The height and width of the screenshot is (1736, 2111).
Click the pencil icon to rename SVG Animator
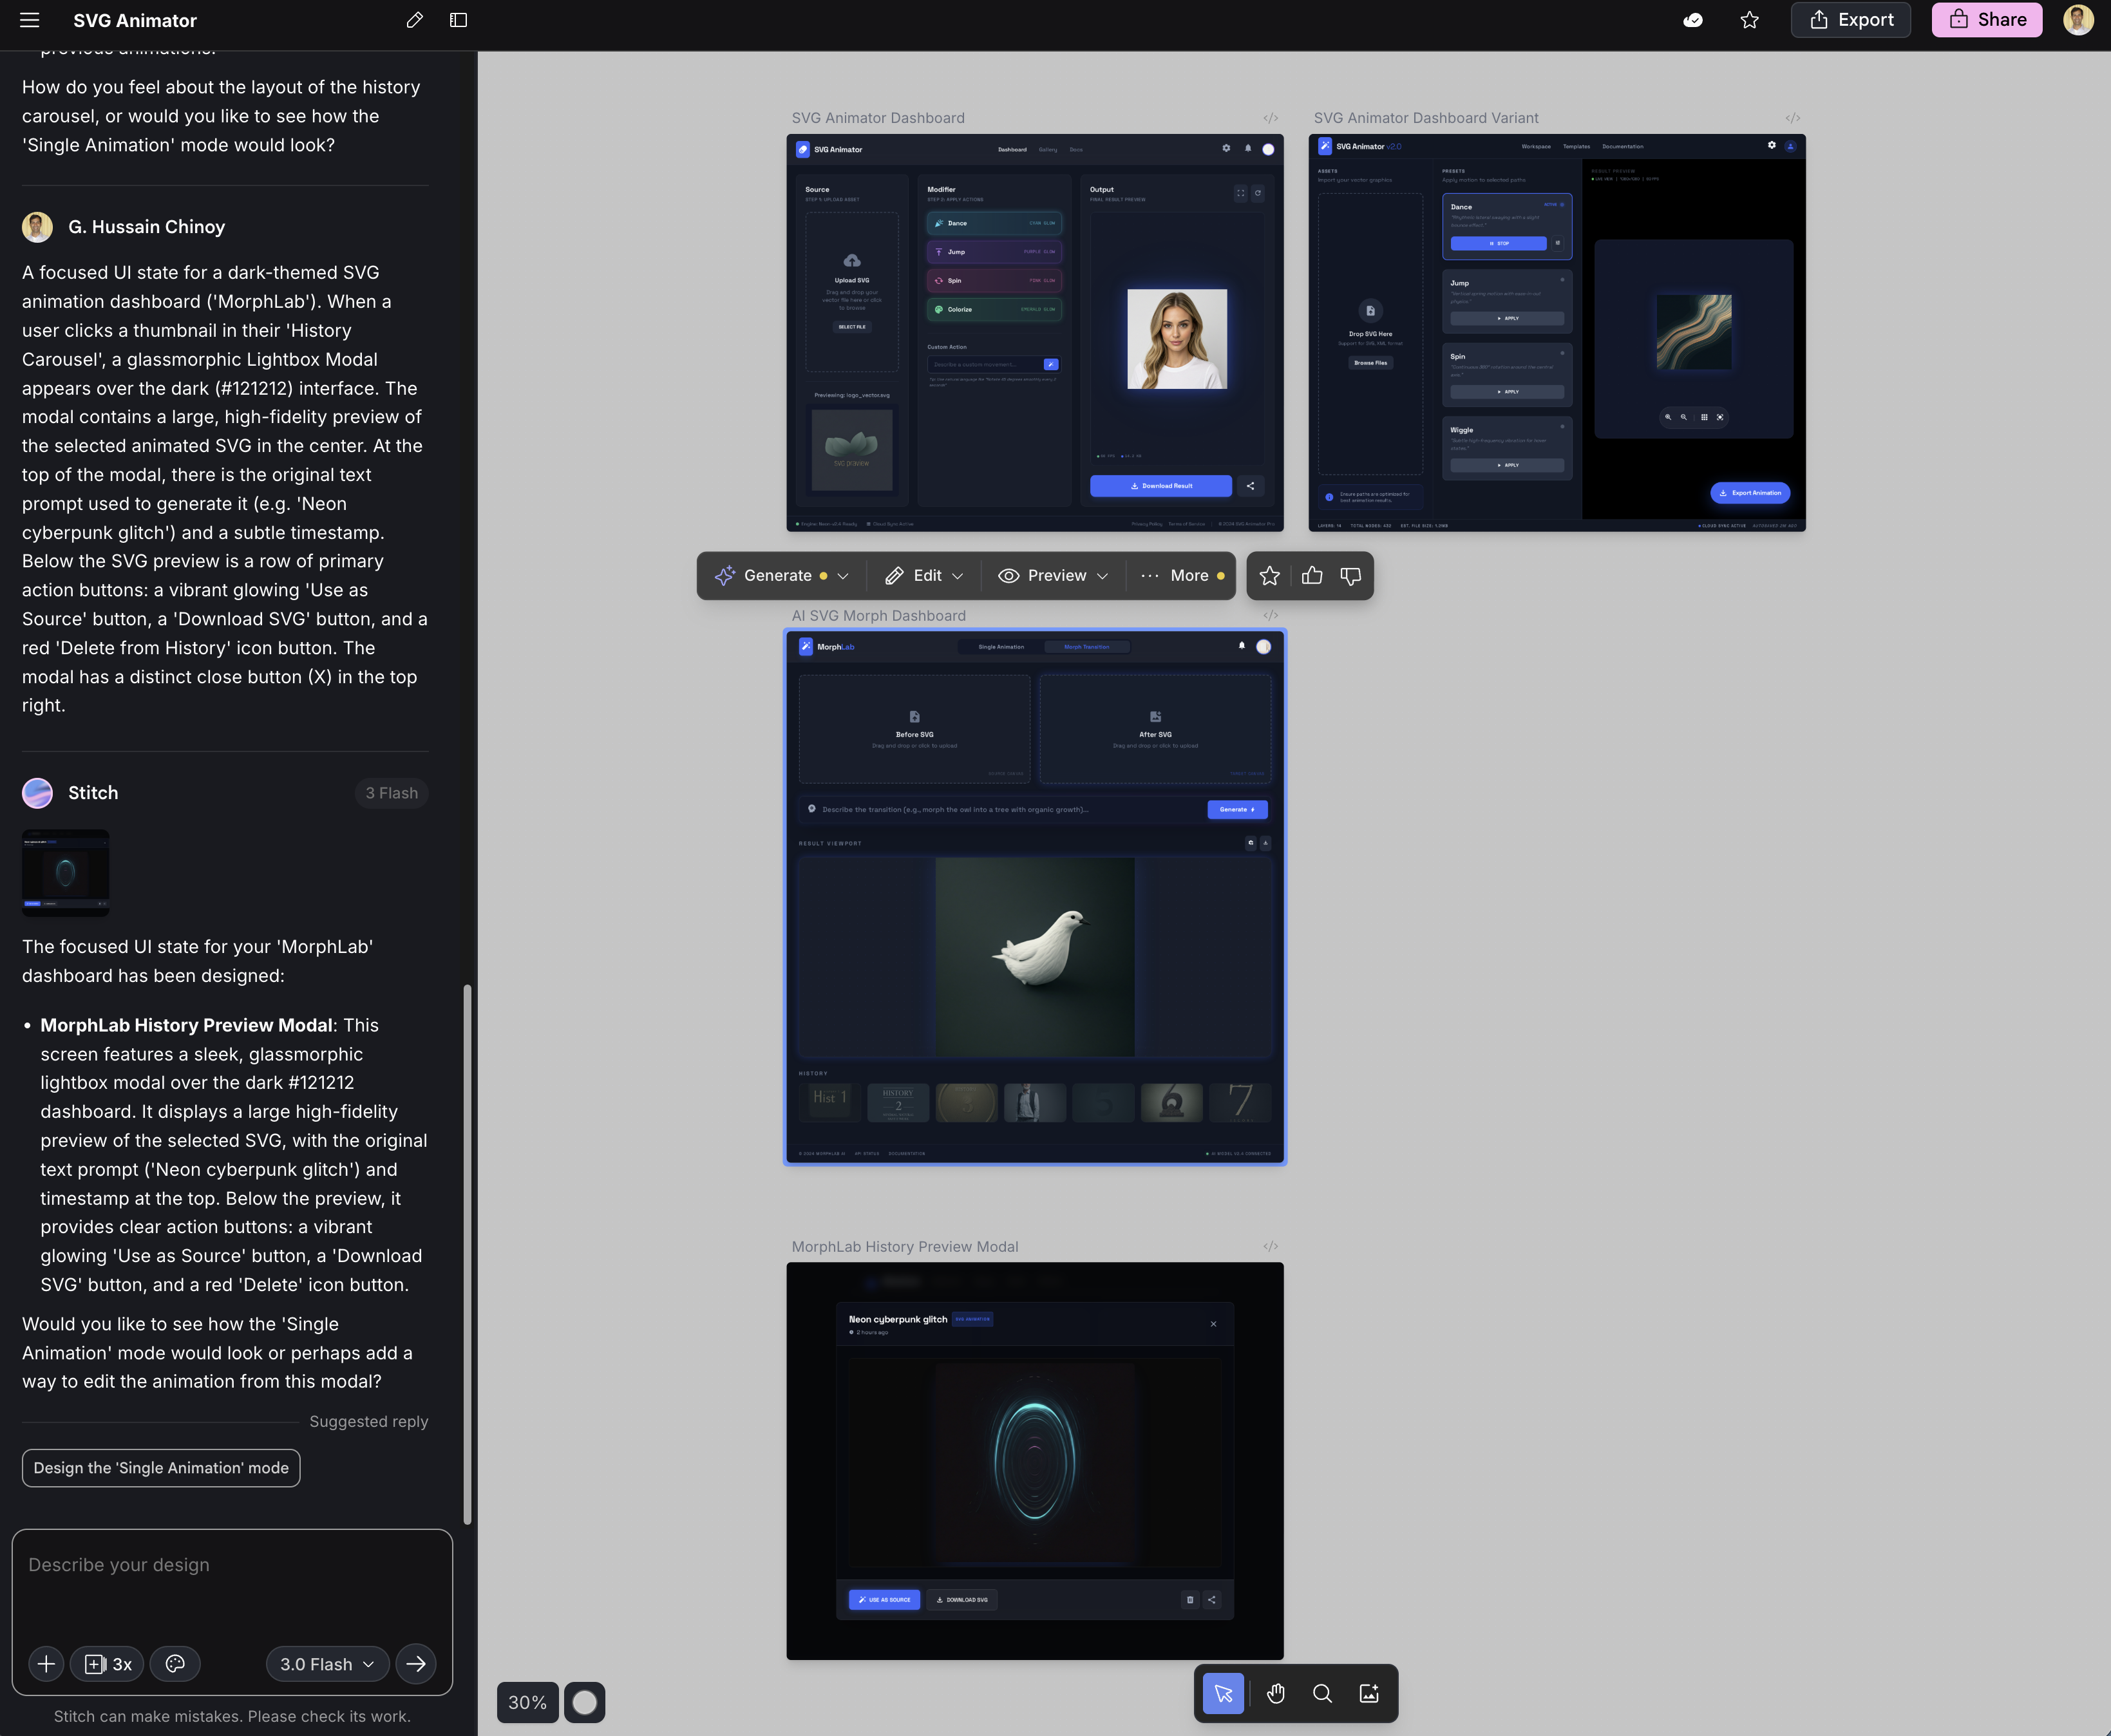pyautogui.click(x=414, y=20)
